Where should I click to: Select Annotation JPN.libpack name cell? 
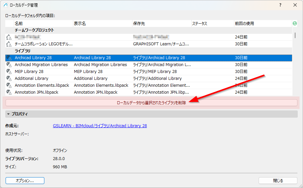tap(36, 92)
